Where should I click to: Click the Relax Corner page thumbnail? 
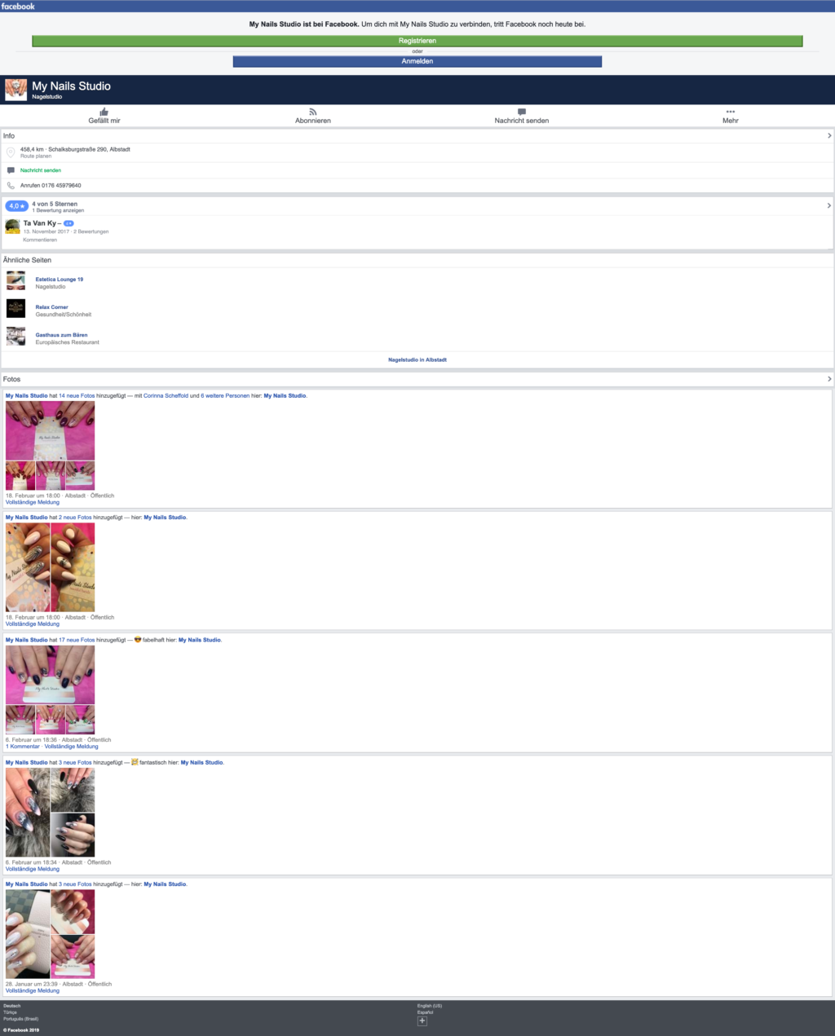pyautogui.click(x=15, y=308)
